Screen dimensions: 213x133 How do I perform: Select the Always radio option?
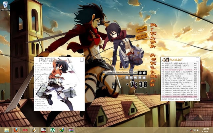(x=38, y=66)
